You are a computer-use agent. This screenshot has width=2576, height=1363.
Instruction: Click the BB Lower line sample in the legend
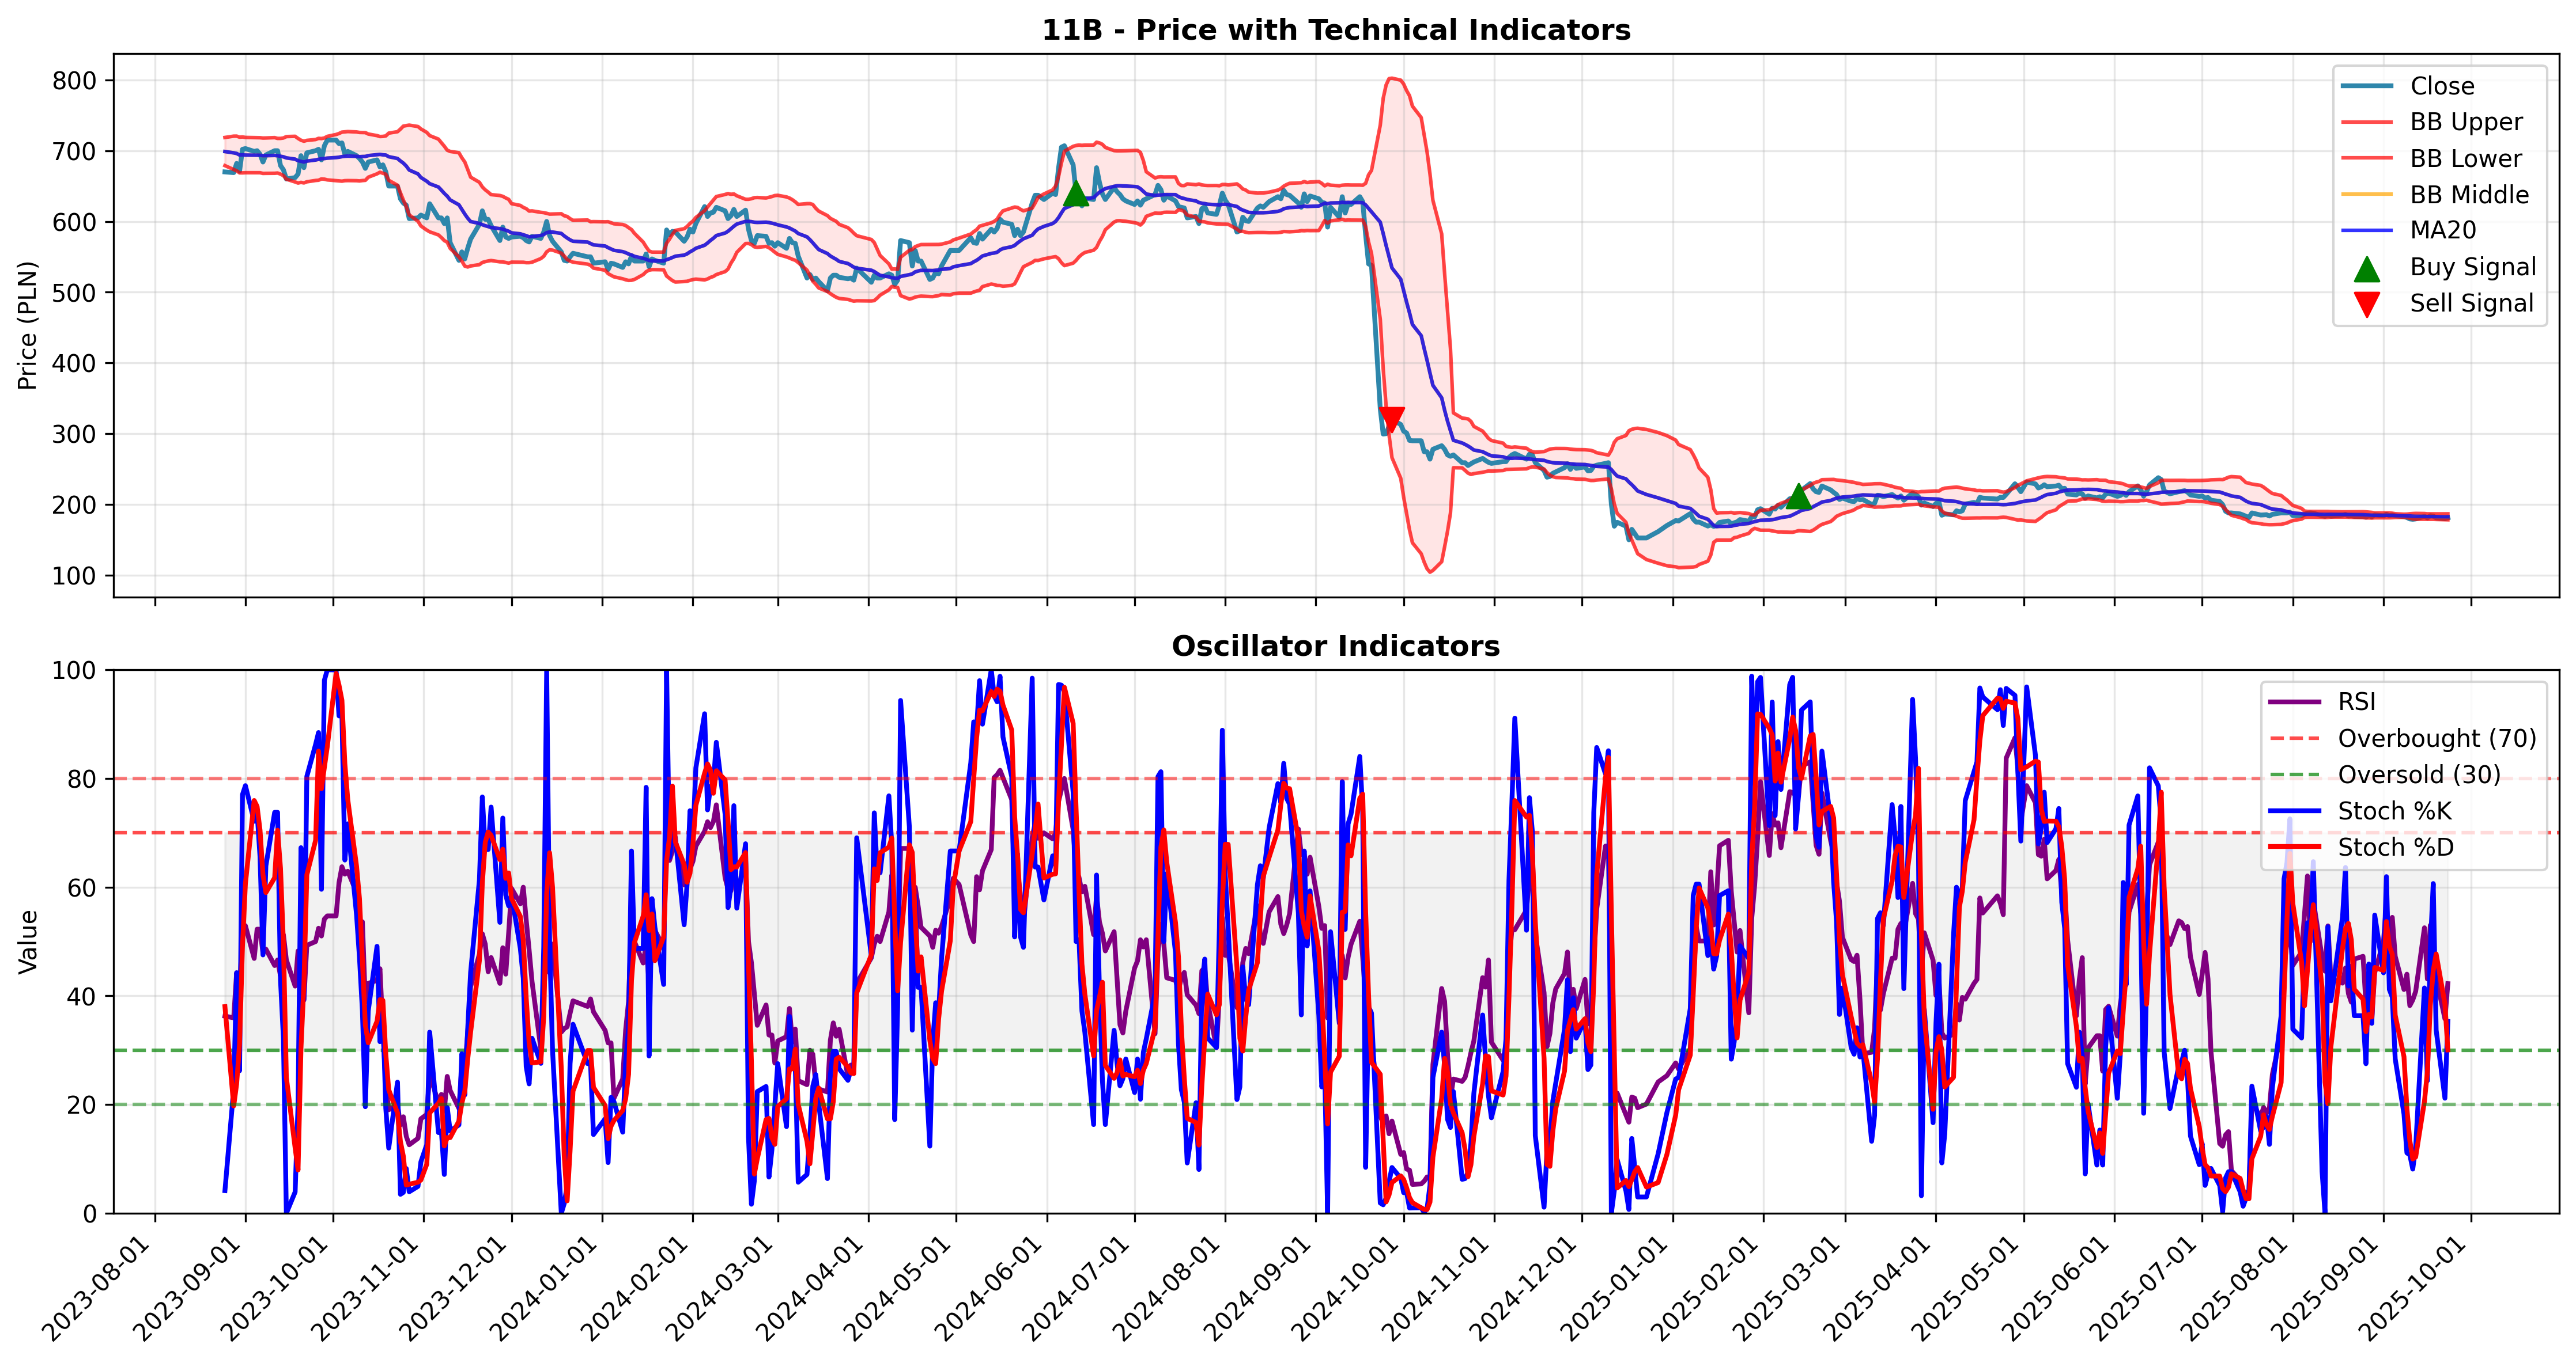click(2366, 158)
